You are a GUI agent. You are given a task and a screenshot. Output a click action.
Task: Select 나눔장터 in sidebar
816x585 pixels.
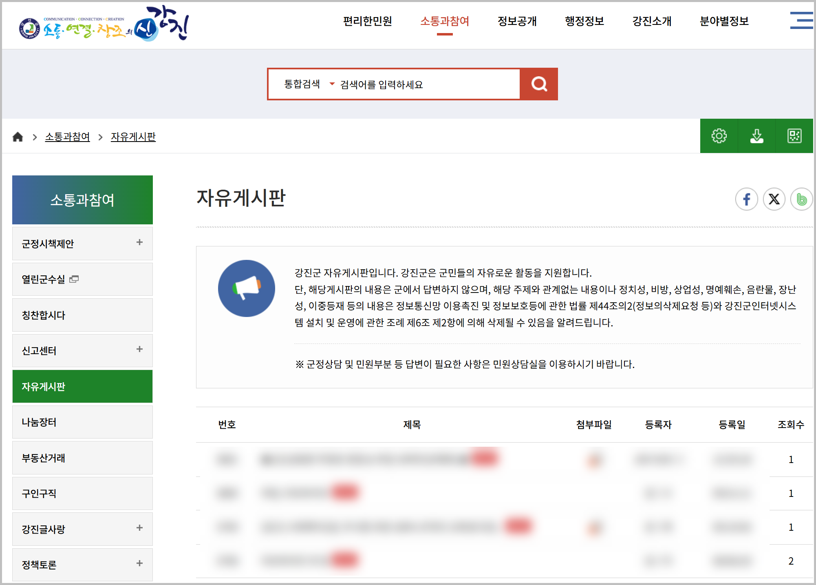click(39, 422)
